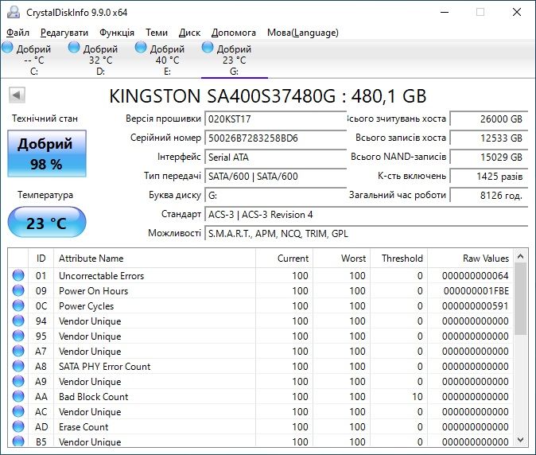Click the Worst column header
Viewport: 536px width, 455px height.
tap(341, 259)
